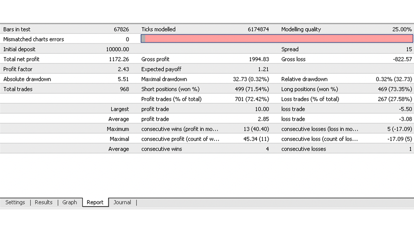Click Loss trades value 267 (27.58%)
The image size is (414, 232).
point(395,99)
